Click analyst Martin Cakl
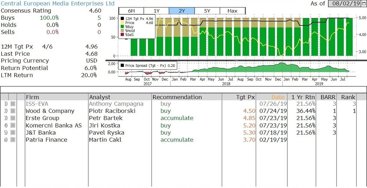The width and height of the screenshot is (367, 188). pos(105,140)
